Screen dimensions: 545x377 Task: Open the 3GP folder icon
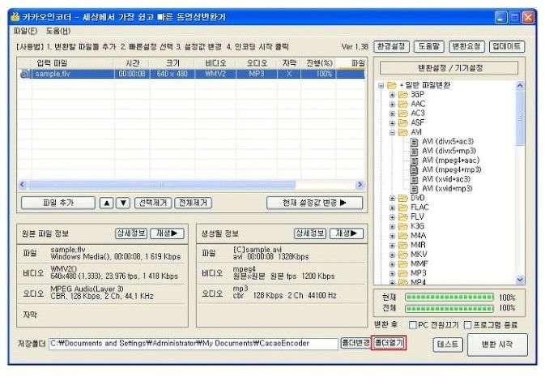(402, 95)
